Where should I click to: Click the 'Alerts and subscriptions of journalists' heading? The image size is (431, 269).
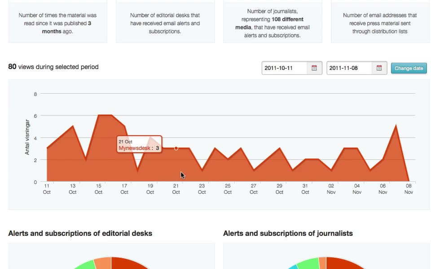pyautogui.click(x=288, y=233)
